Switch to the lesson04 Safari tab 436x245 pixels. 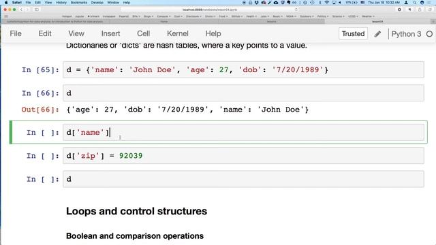377,21
